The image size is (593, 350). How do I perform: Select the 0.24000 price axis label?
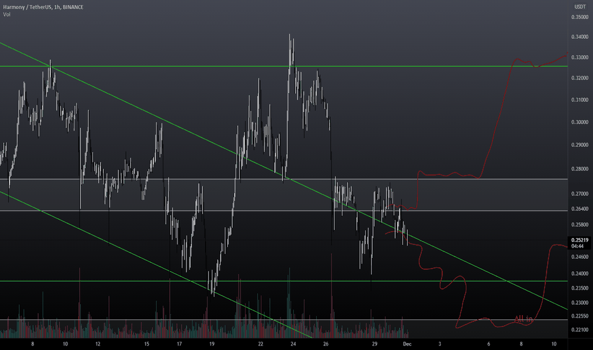click(x=580, y=274)
